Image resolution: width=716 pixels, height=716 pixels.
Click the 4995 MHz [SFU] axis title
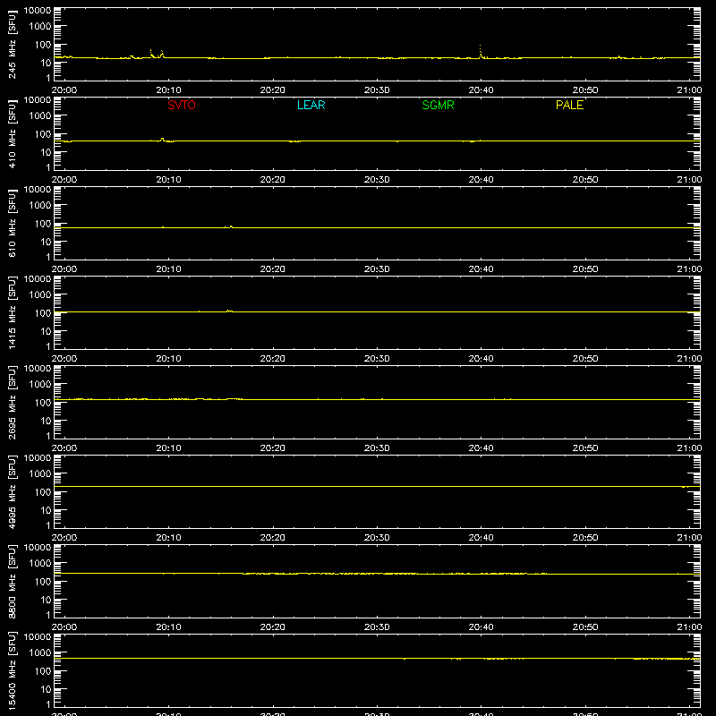tap(12, 491)
